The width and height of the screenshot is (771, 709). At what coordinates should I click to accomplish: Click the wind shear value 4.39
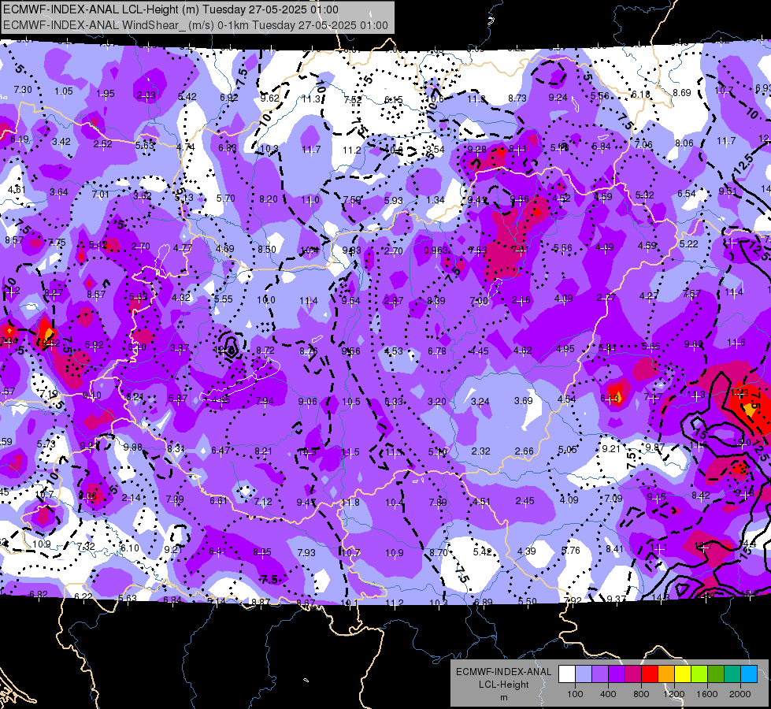(x=527, y=551)
